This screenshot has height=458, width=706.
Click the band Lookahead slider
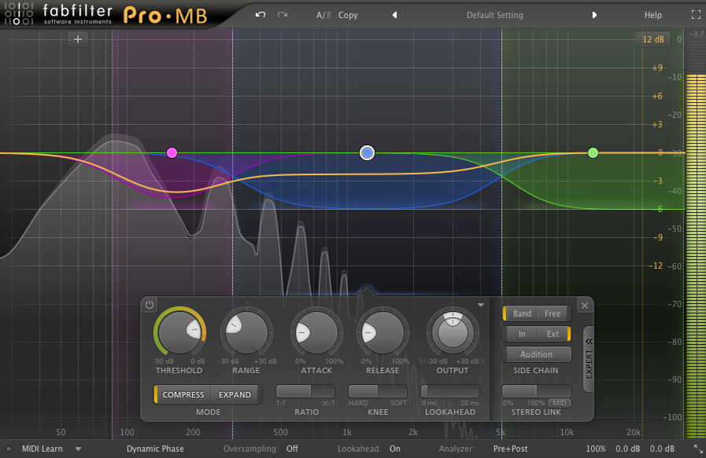pyautogui.click(x=450, y=391)
